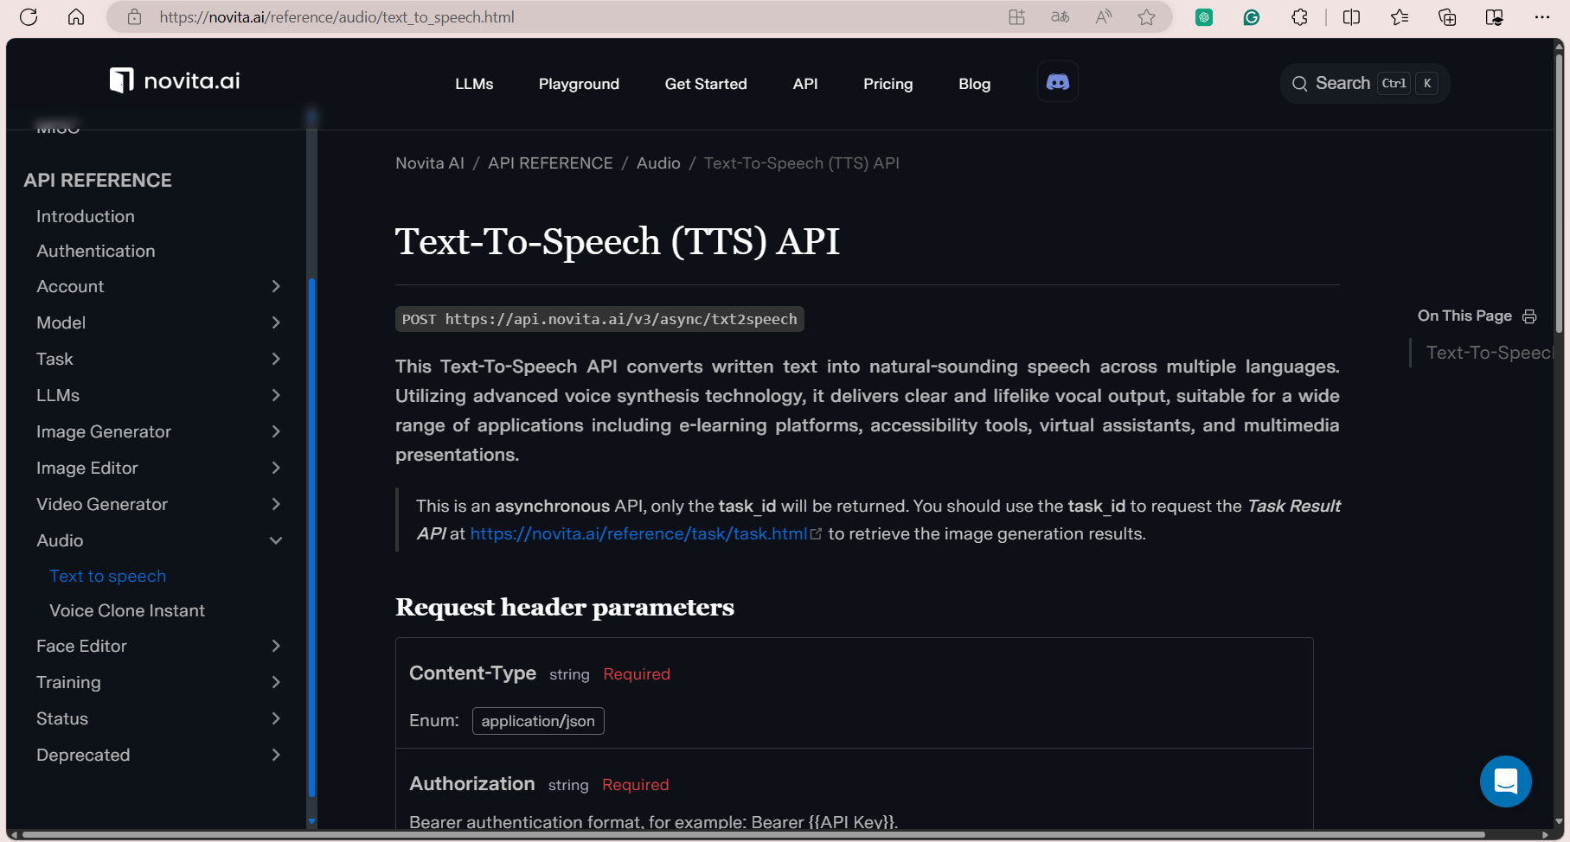
Task: Click the Authorization parameter name
Action: point(472,784)
